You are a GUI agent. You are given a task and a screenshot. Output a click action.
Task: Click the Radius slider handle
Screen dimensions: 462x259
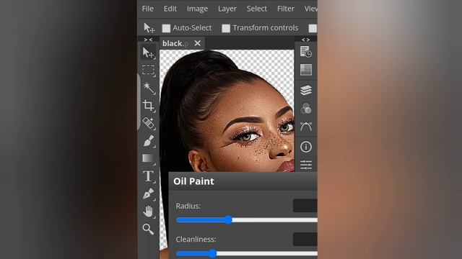(228, 219)
